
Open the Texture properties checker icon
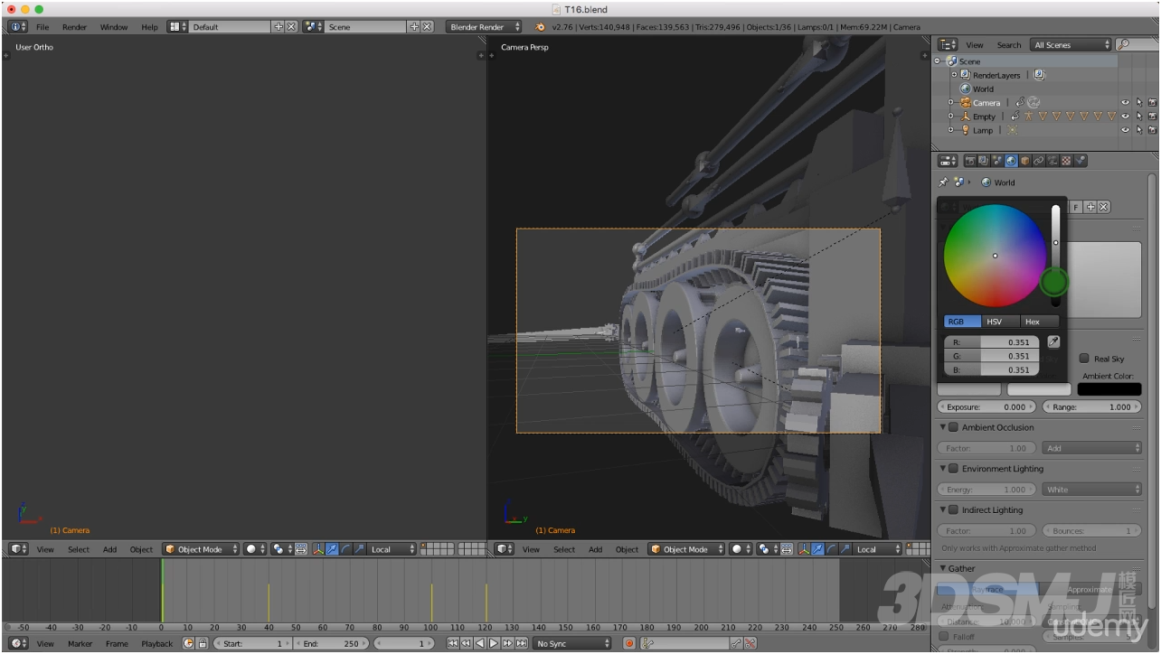coord(1066,161)
